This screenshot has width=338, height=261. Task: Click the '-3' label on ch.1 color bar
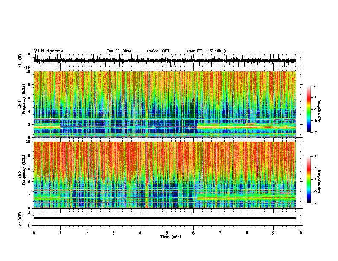click(x=315, y=86)
